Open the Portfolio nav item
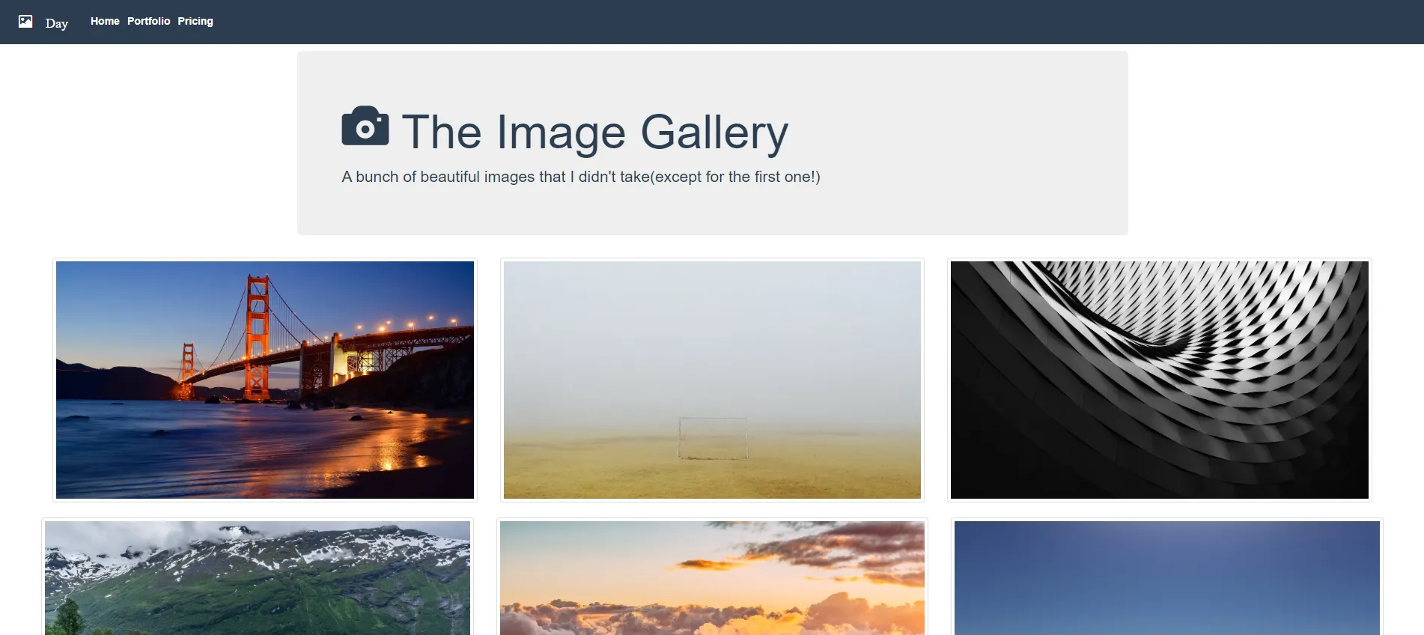Image resolution: width=1424 pixels, height=635 pixels. coord(148,21)
